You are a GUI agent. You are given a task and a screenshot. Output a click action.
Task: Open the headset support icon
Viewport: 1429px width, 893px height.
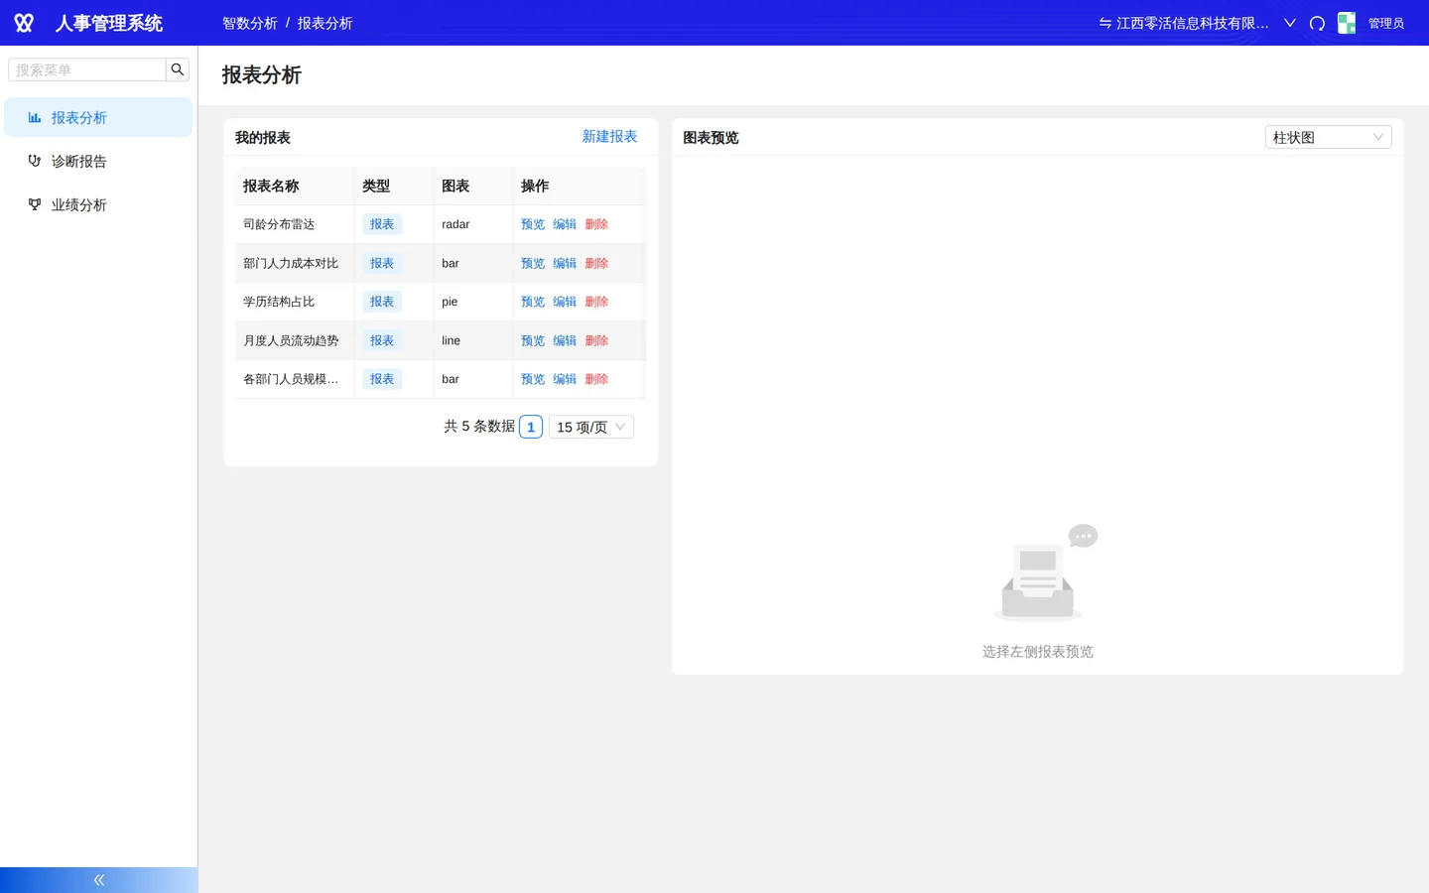tap(1317, 23)
